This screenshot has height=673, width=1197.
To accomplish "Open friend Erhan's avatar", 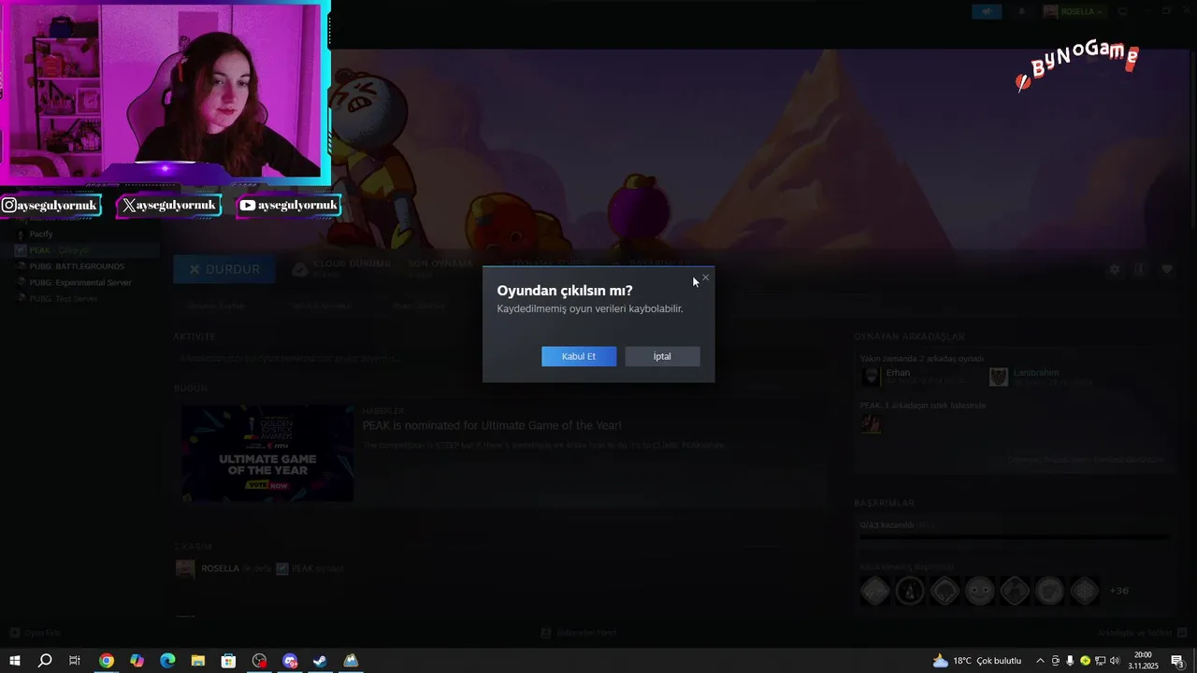I will [871, 376].
